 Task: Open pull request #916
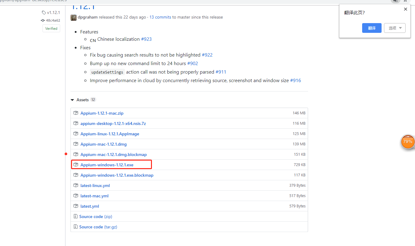coord(296,80)
